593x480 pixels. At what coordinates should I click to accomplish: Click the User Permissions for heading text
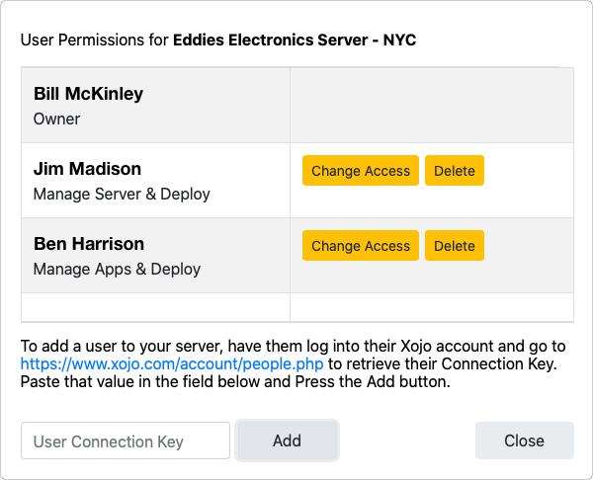[x=95, y=40]
